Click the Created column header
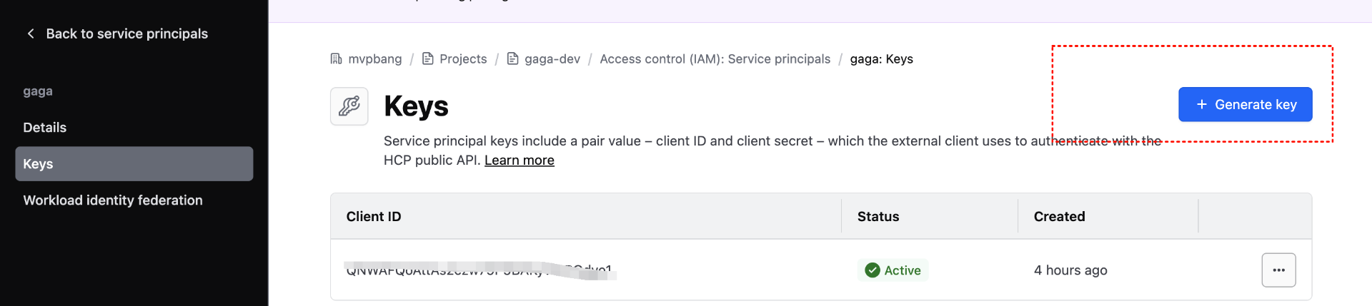This screenshot has height=306, width=1372. coord(1059,217)
